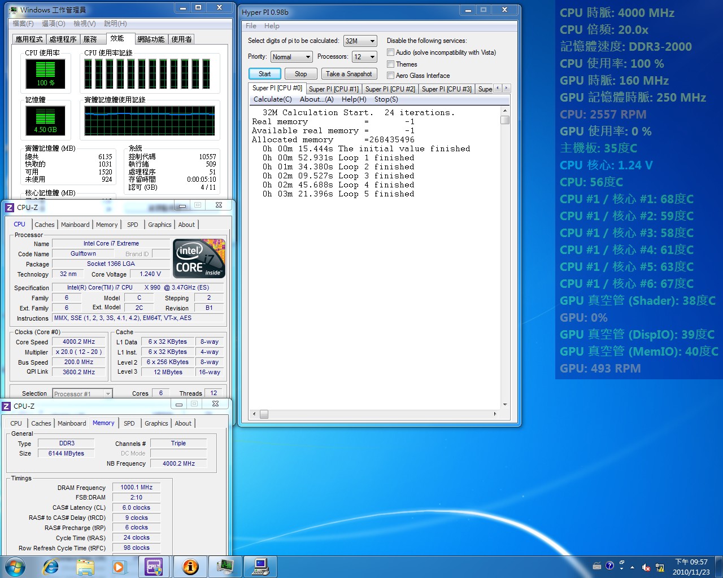Switch to 使用者 tab in Task Manager
Screen dimensions: 723x578
tap(181, 39)
